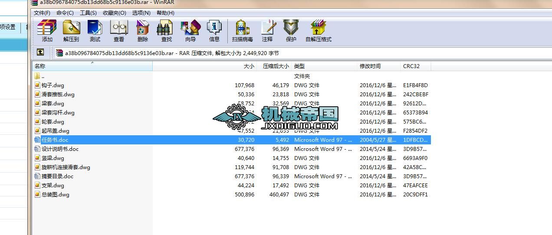Click the packed size 460,497
The height and width of the screenshot is (235, 552).
(279, 195)
